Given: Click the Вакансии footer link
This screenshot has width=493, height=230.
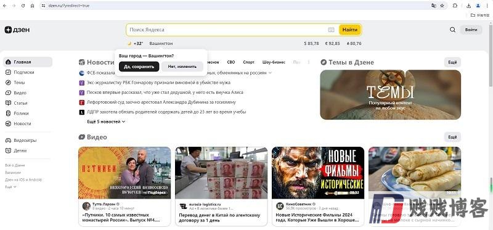Looking at the screenshot, I should coord(13,173).
